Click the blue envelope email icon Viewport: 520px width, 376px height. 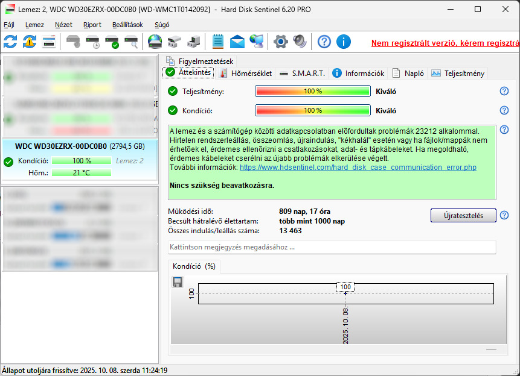pyautogui.click(x=237, y=42)
